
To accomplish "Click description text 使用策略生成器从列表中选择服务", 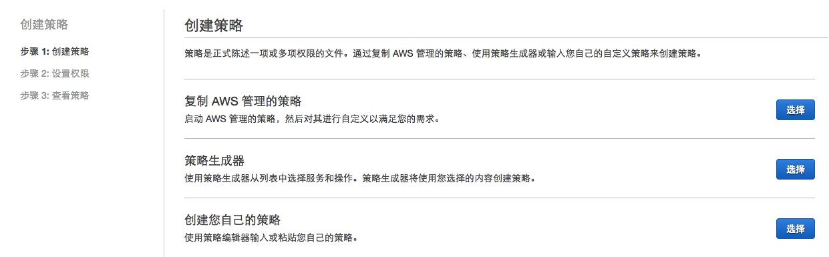I will point(359,179).
